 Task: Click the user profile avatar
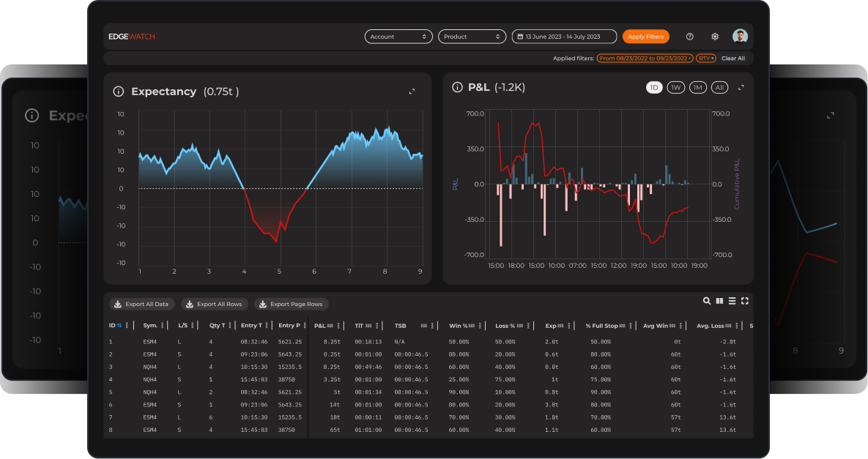pos(740,37)
